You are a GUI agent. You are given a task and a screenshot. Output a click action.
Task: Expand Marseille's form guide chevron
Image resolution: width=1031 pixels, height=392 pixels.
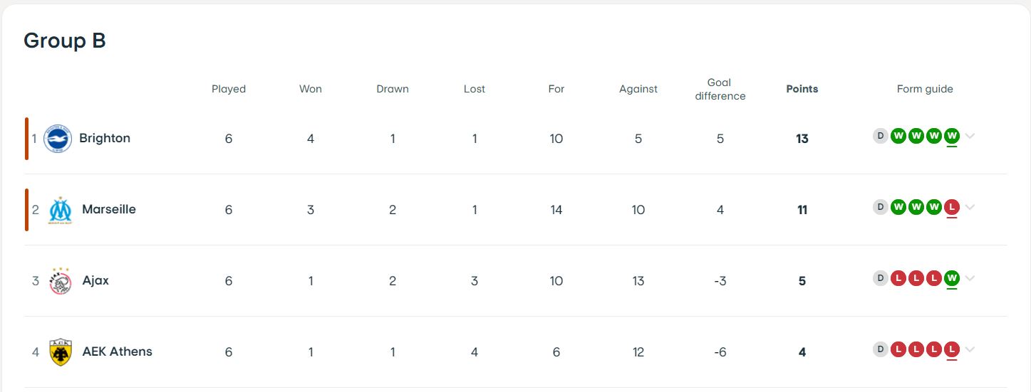970,208
